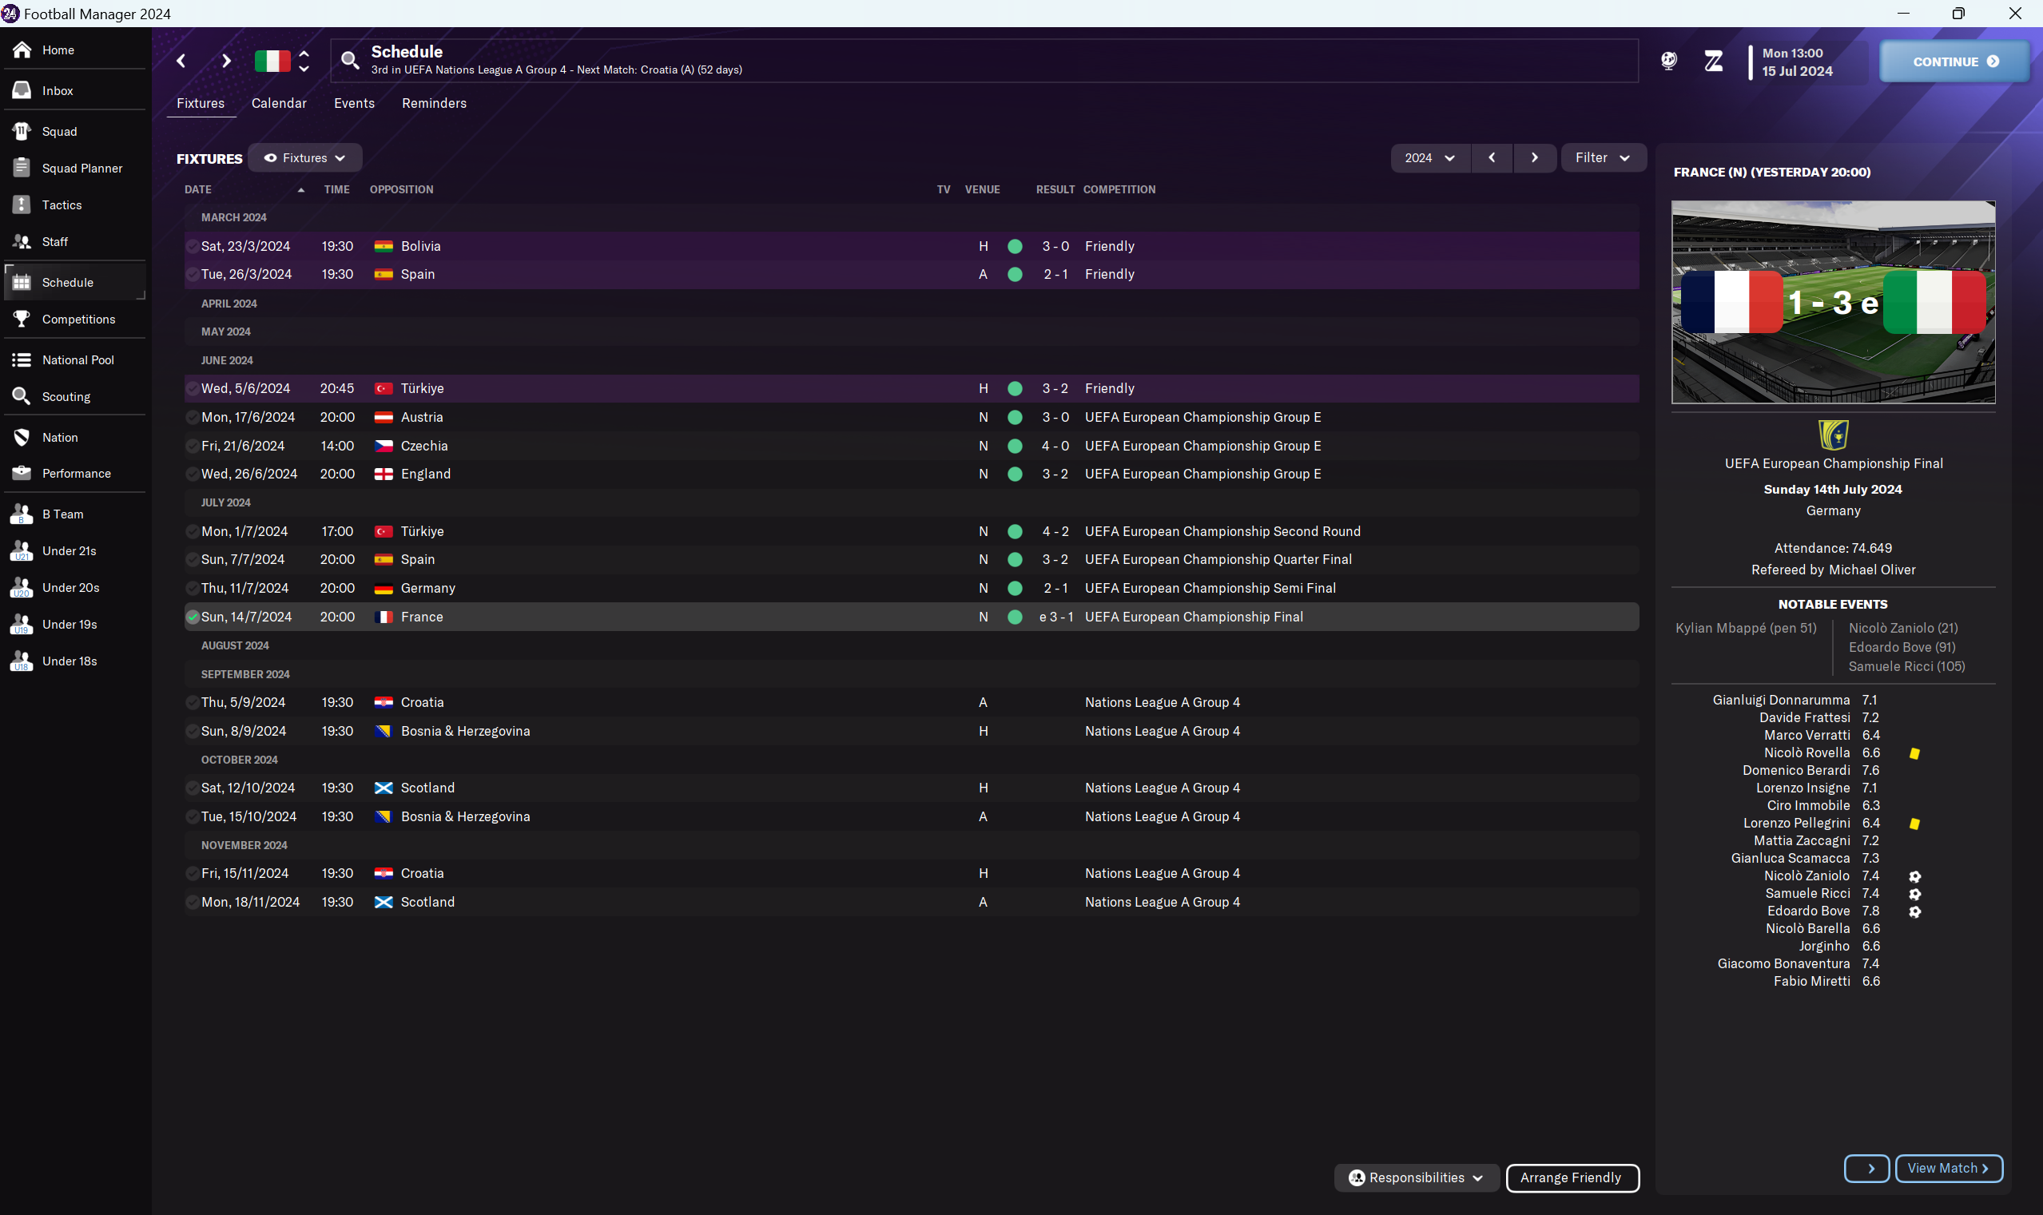This screenshot has height=1215, width=2043.
Task: Open the B Team icon
Action: 22,514
